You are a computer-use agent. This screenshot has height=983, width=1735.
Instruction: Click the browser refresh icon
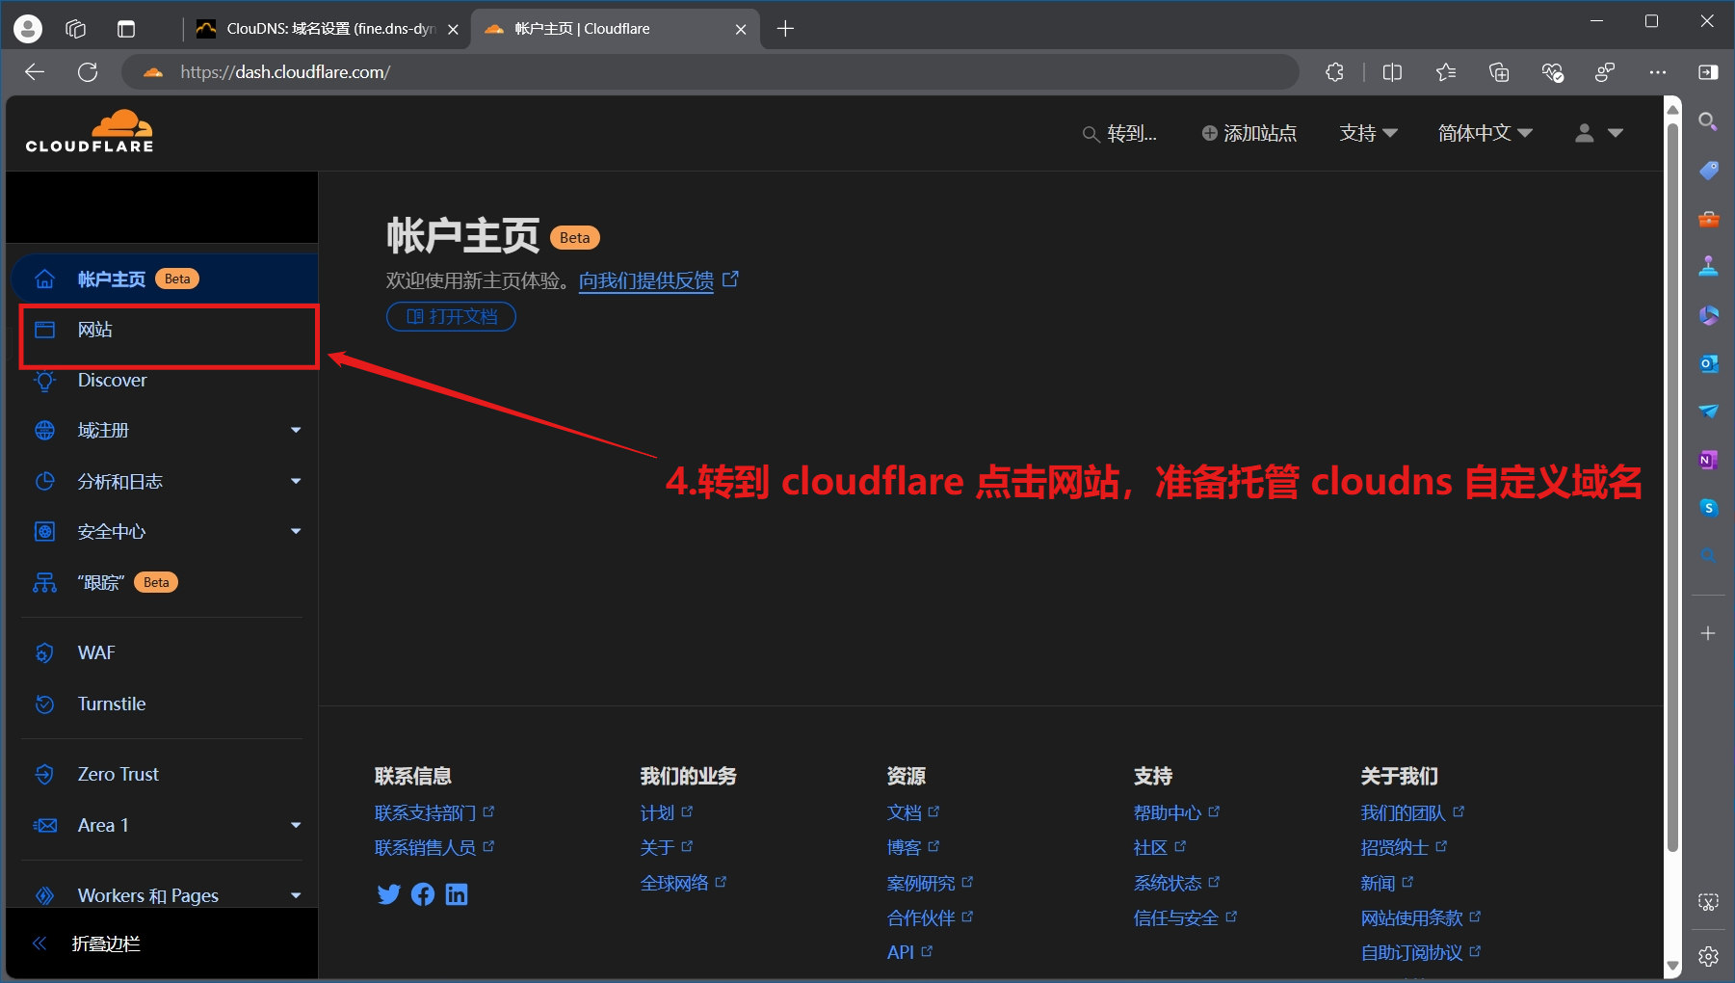(88, 72)
